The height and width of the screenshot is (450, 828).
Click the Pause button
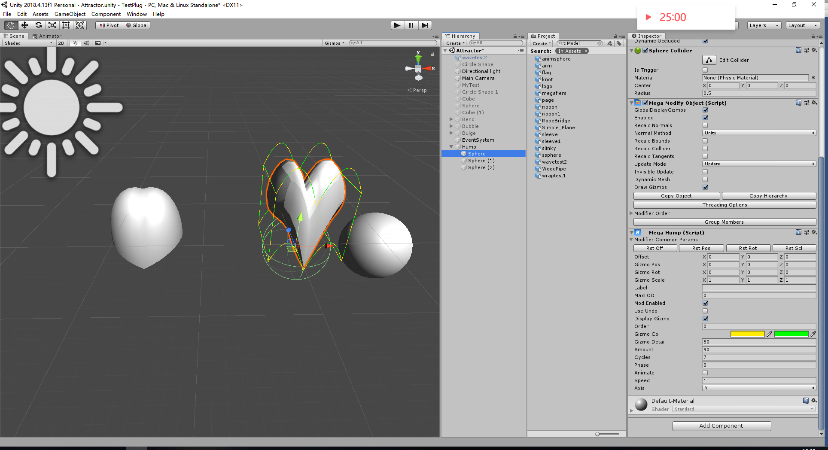point(411,25)
